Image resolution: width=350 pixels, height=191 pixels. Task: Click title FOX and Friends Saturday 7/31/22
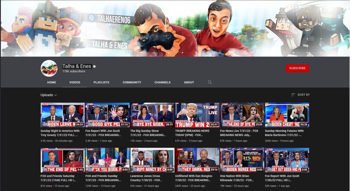tap(58, 178)
